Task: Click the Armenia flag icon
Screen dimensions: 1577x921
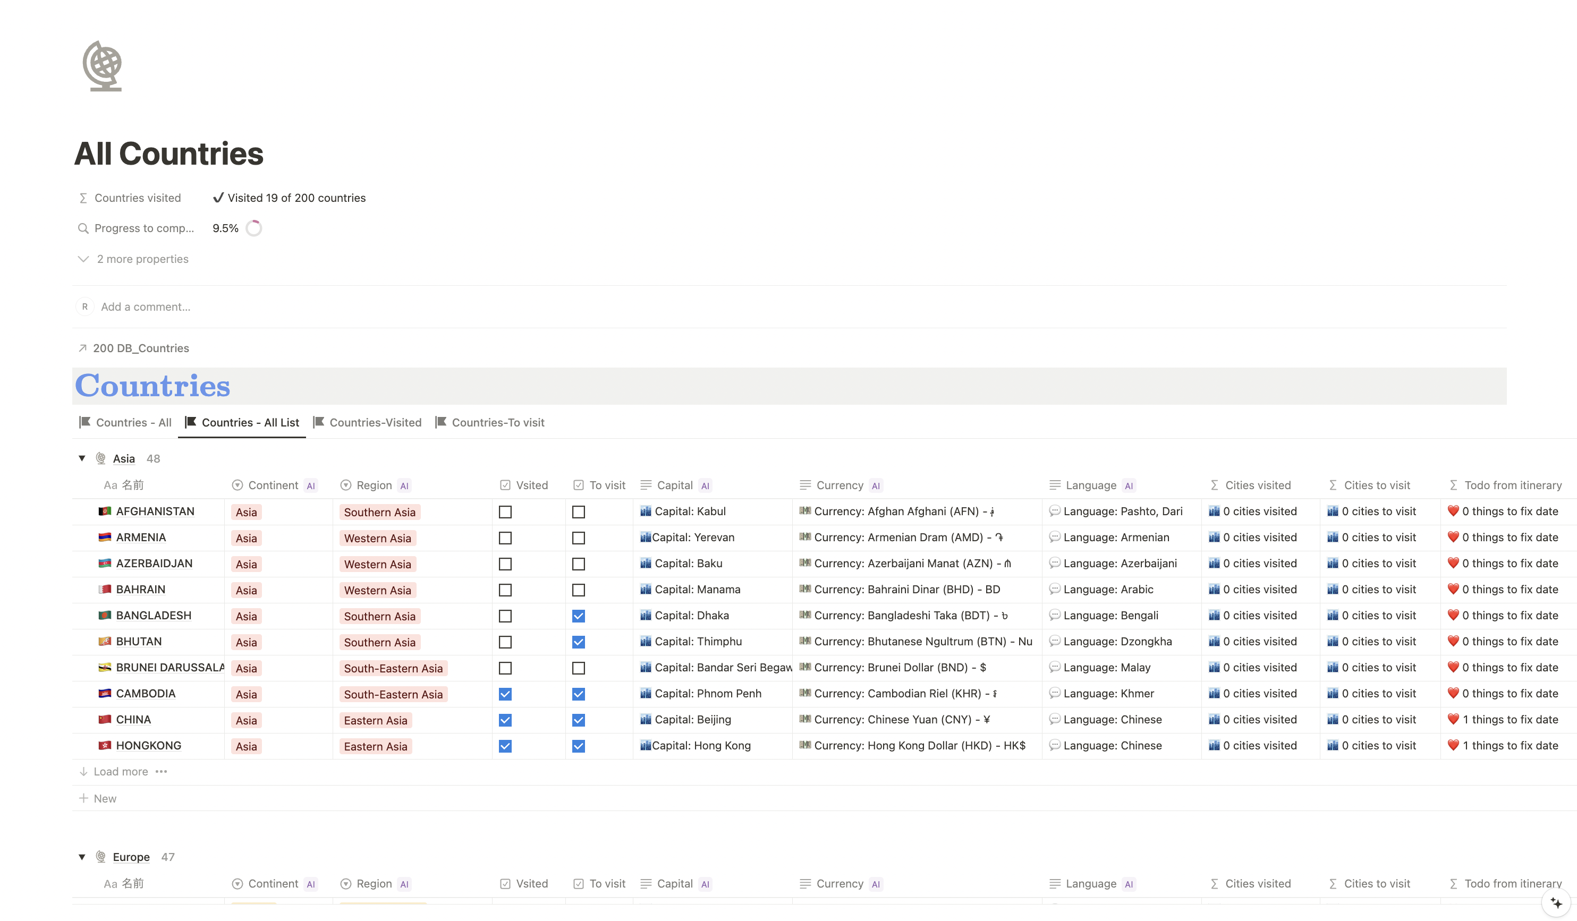Action: pos(105,538)
